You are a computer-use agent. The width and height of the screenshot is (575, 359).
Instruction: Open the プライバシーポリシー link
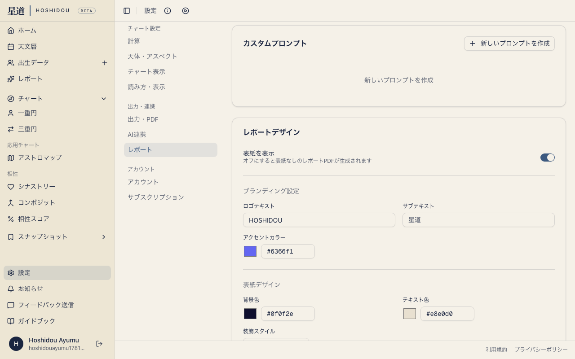point(541,350)
